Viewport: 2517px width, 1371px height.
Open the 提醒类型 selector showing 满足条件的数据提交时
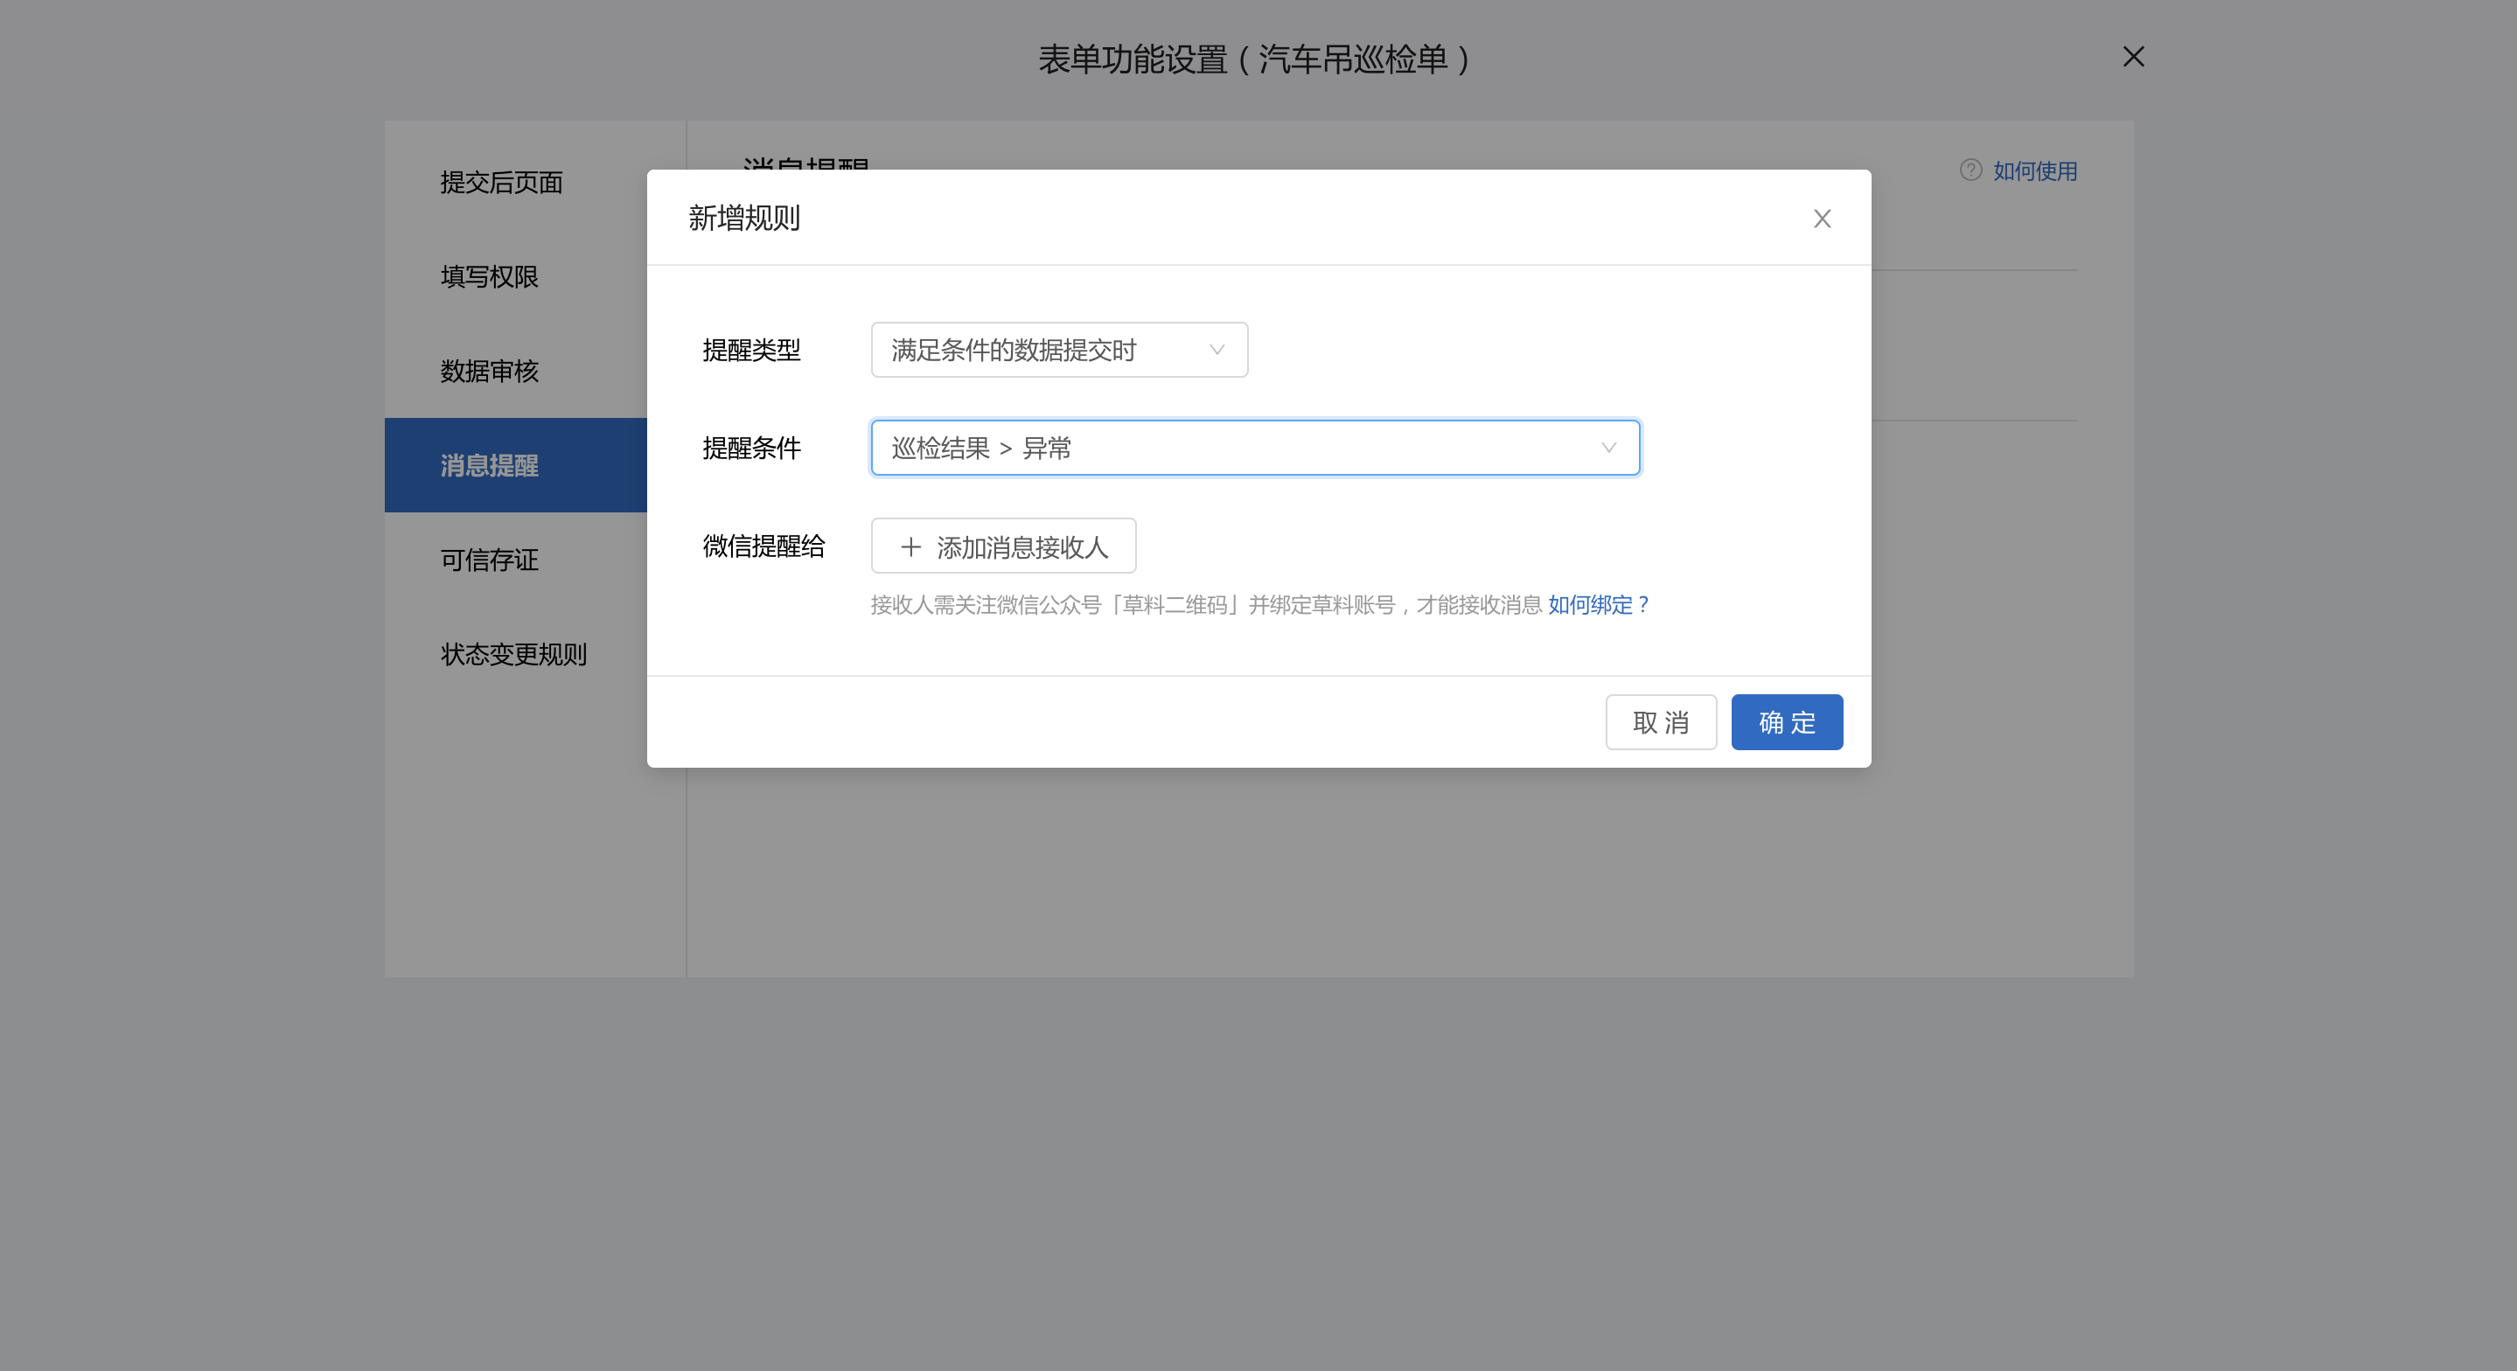click(1059, 349)
